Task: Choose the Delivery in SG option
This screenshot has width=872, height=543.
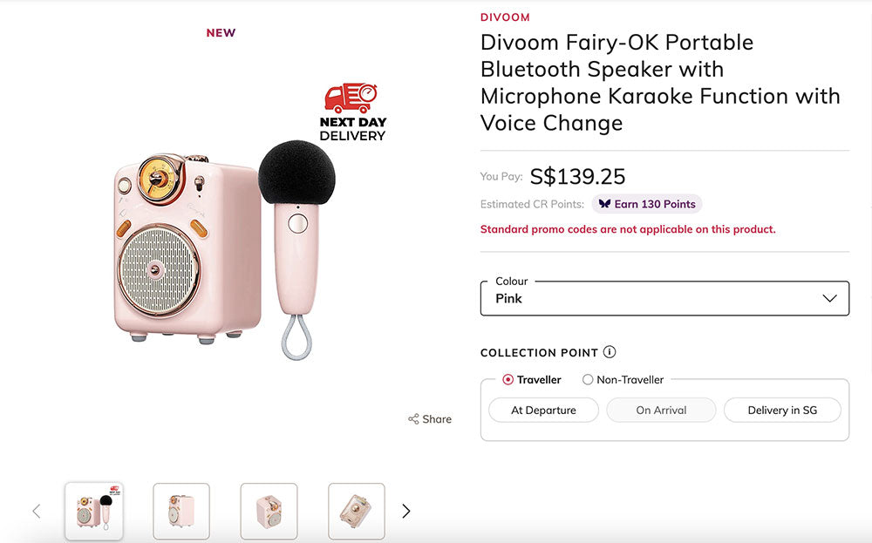Action: pyautogui.click(x=782, y=411)
